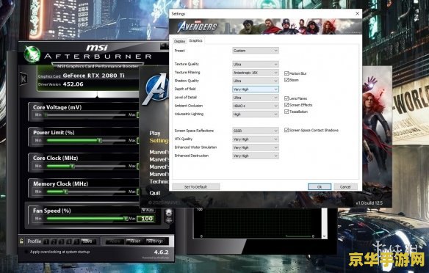This screenshot has width=429, height=273.
Task: Click the Memory Clock slider handle
Action: pos(65,192)
